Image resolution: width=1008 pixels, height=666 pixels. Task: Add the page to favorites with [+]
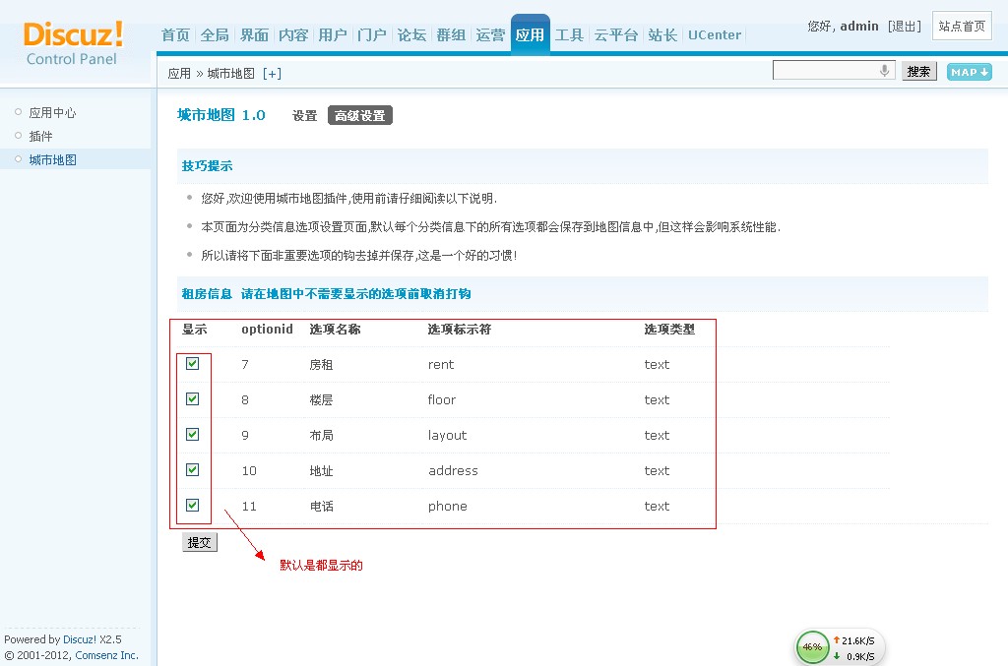272,74
